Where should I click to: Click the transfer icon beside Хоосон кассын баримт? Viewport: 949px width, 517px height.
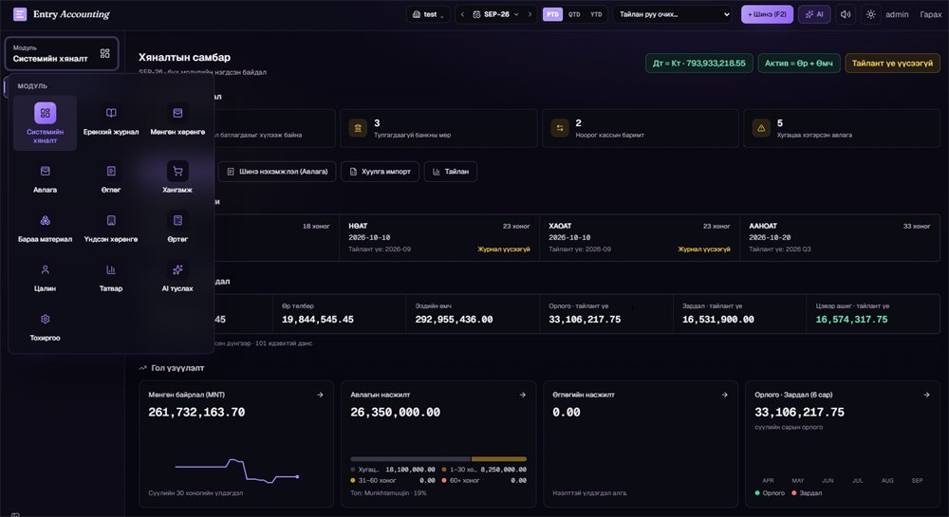(x=560, y=128)
